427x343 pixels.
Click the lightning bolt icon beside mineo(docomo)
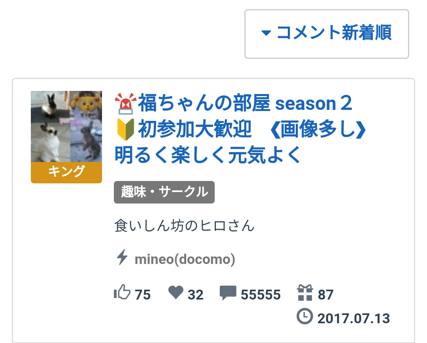(122, 257)
